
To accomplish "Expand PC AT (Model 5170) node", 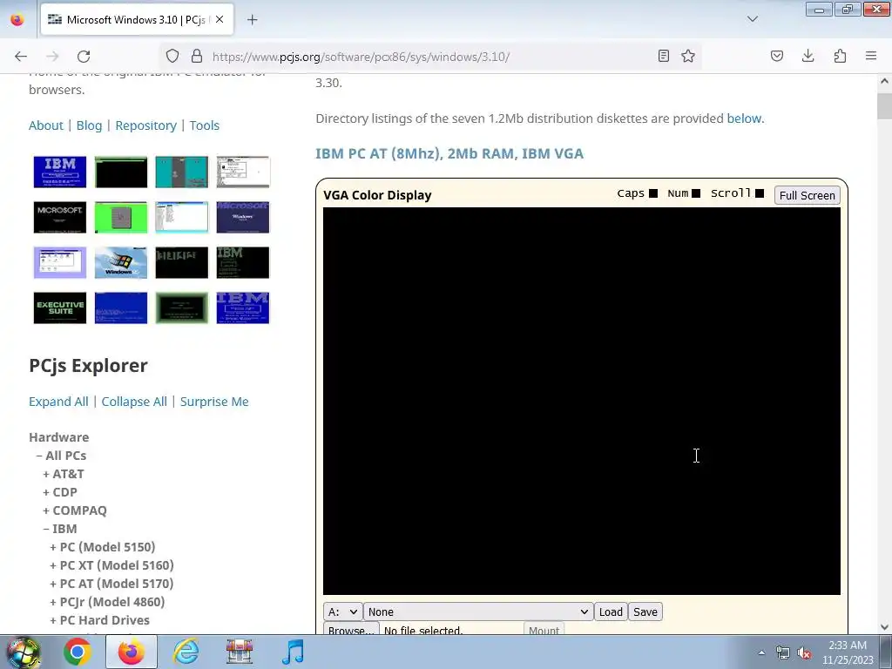I will [x=112, y=583].
